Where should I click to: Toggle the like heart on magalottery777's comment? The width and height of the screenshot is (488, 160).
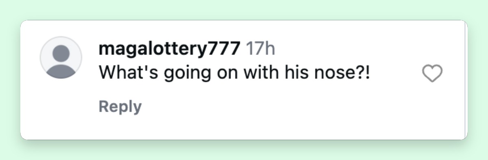tap(432, 74)
